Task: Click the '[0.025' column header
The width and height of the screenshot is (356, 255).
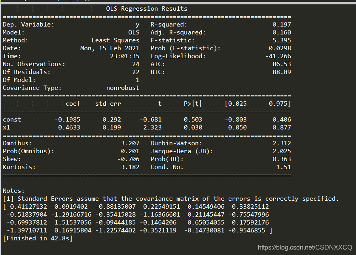Action: pyautogui.click(x=236, y=104)
